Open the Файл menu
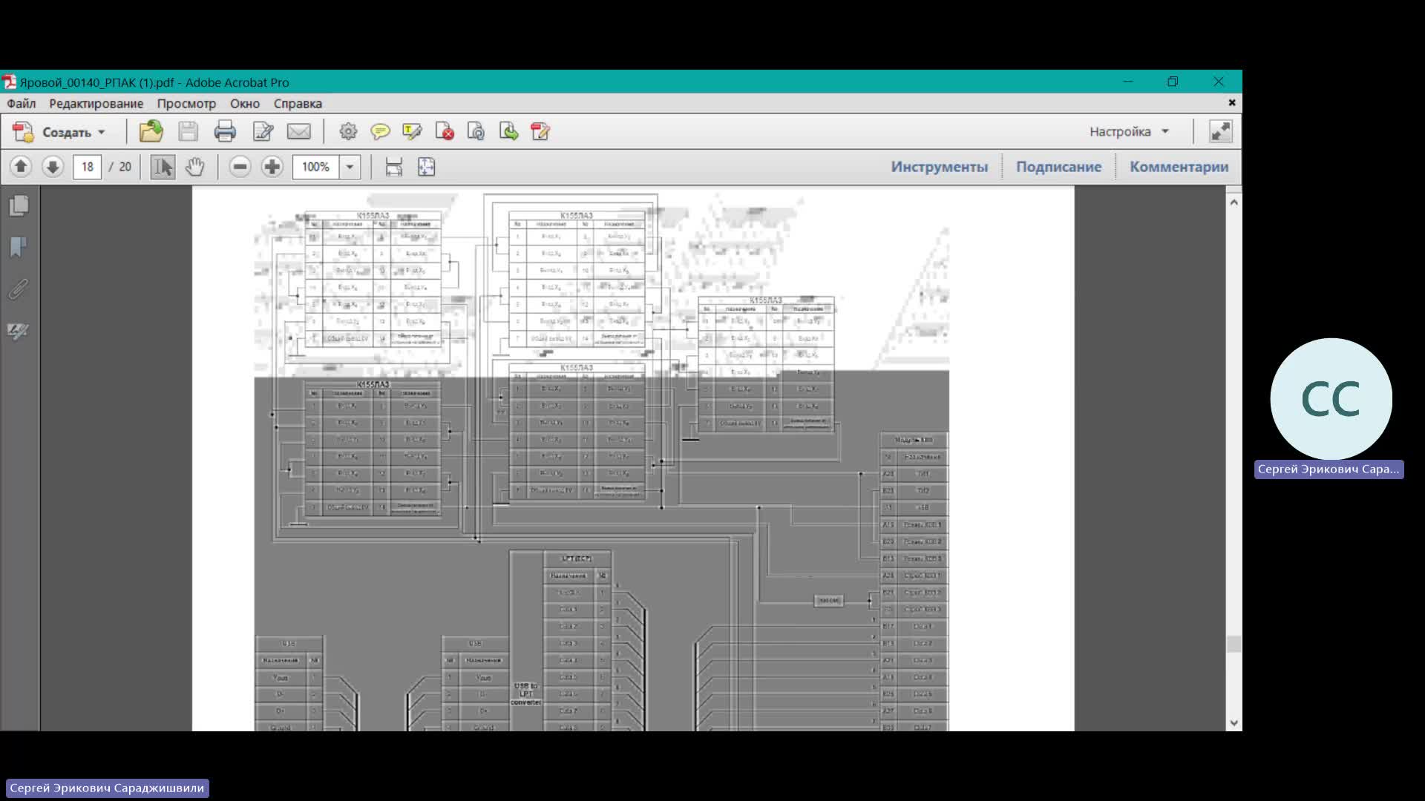Image resolution: width=1425 pixels, height=801 pixels. pos(22,104)
